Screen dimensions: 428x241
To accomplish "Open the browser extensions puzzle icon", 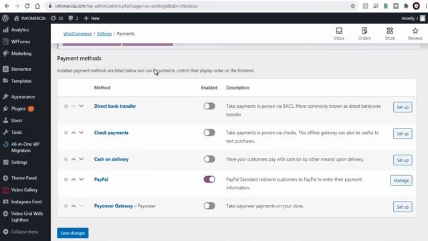I will point(406,6).
